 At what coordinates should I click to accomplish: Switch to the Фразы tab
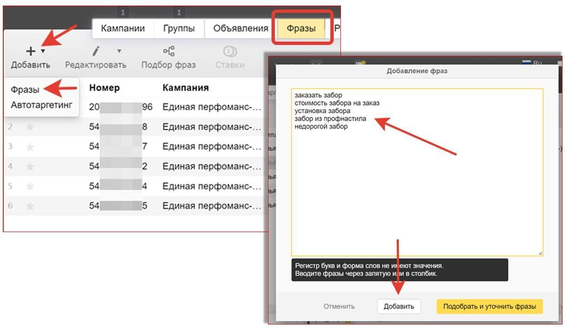(301, 28)
